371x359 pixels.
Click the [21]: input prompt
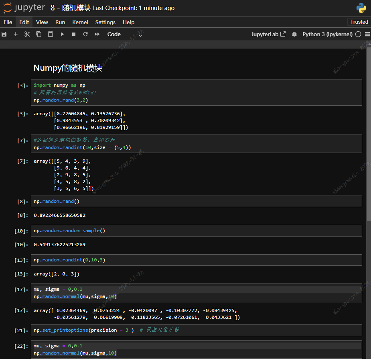pos(21,330)
